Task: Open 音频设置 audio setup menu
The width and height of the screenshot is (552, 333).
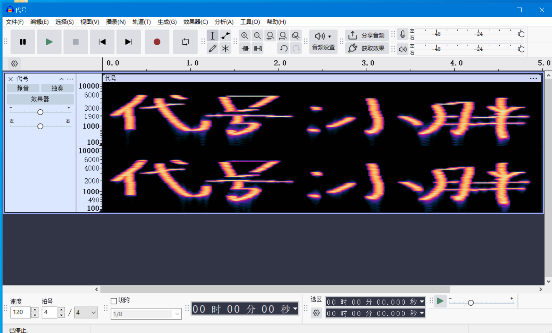Action: pyautogui.click(x=323, y=42)
